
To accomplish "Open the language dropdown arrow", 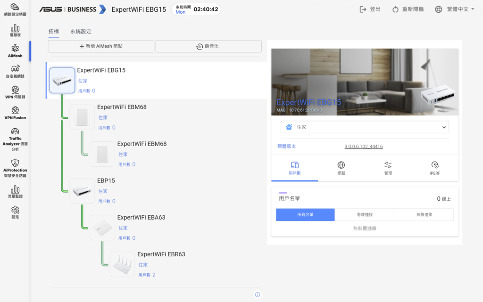I will [473, 9].
